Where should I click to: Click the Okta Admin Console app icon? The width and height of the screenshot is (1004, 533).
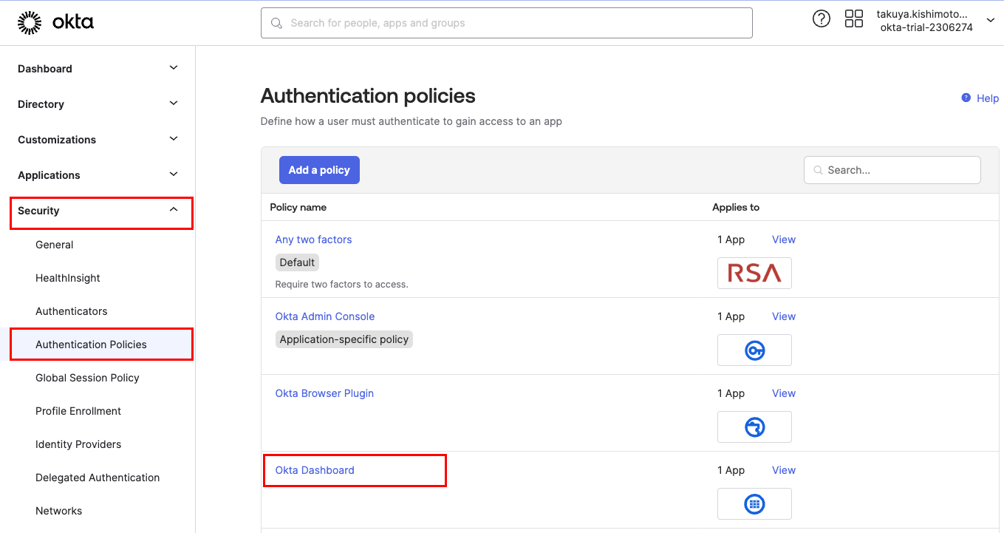[x=754, y=350]
